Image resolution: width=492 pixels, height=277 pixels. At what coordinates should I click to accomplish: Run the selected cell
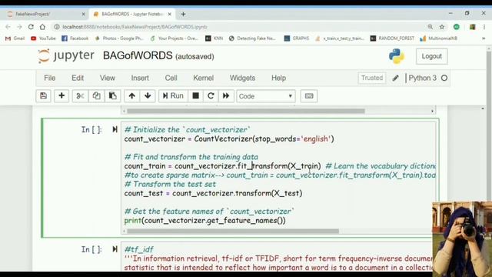point(173,95)
